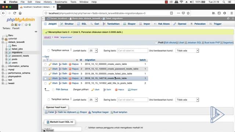Click Hapus icon for add_title_to_posts_table row
This screenshot has height=132, width=235.
70,83
